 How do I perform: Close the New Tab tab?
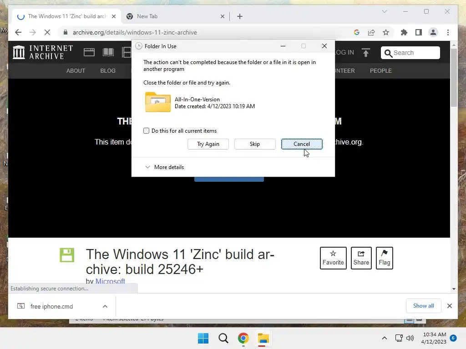[222, 16]
